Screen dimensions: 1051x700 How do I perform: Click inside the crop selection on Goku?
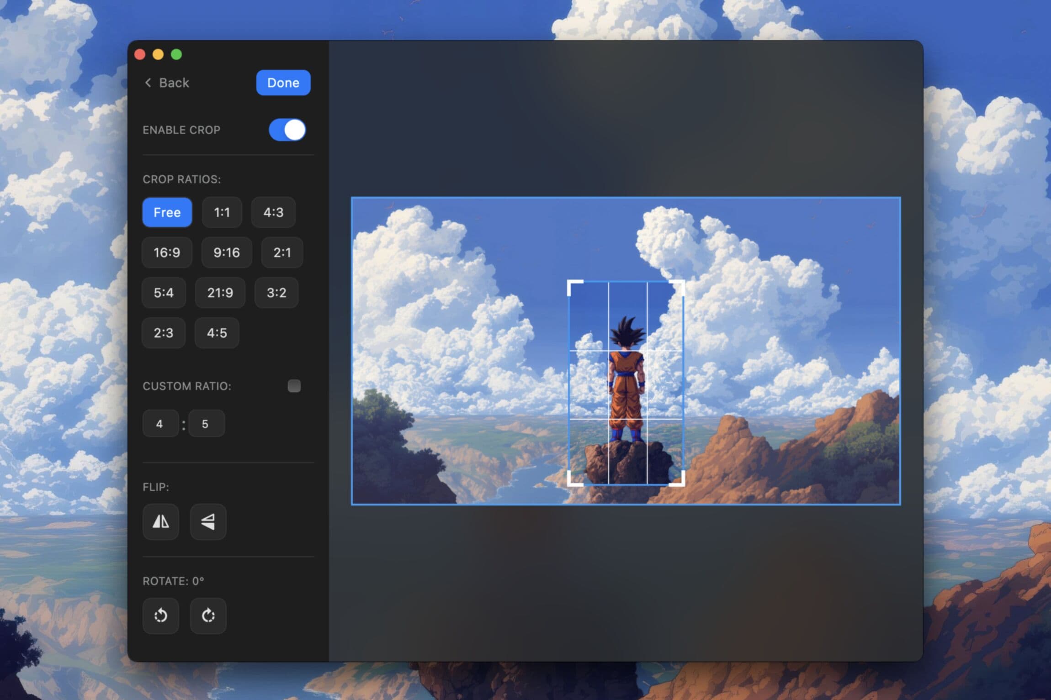626,384
